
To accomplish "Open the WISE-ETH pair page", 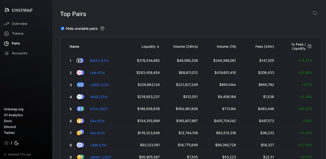I will pyautogui.click(x=99, y=97).
